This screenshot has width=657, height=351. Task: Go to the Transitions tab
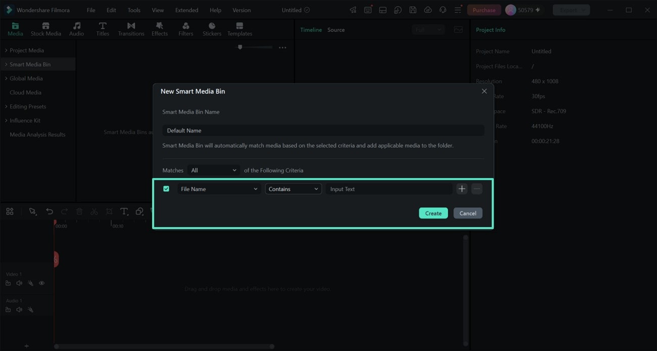[131, 29]
